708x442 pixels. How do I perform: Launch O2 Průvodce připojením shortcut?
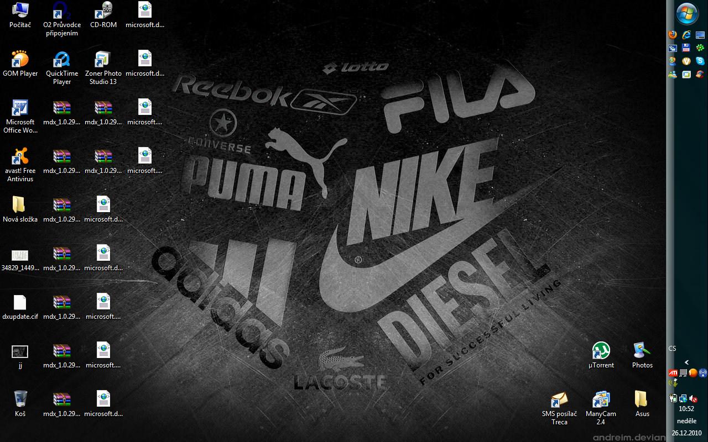pyautogui.click(x=62, y=19)
